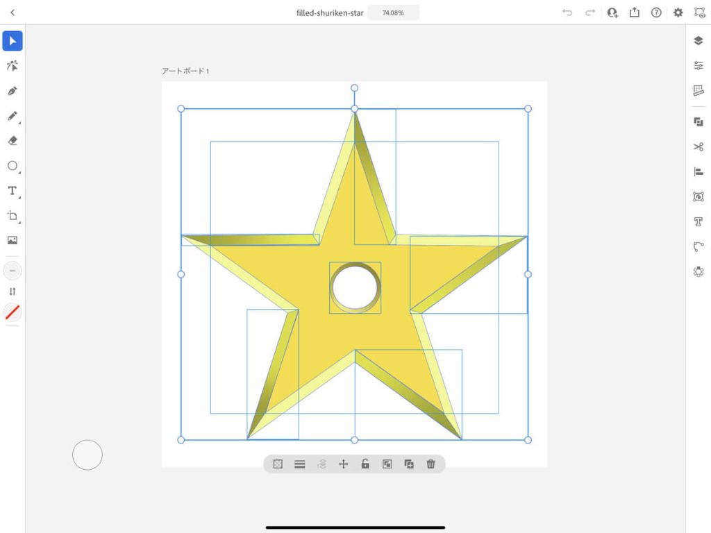Duplicate the selection from context bar
The image size is (711, 533).
[409, 464]
